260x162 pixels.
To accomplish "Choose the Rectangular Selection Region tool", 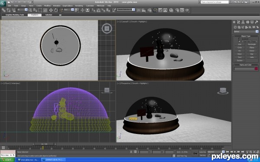I will tap(40, 10).
